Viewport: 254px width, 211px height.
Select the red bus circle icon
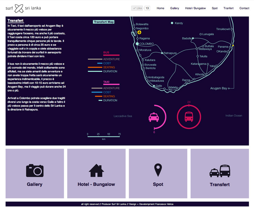[189, 117]
